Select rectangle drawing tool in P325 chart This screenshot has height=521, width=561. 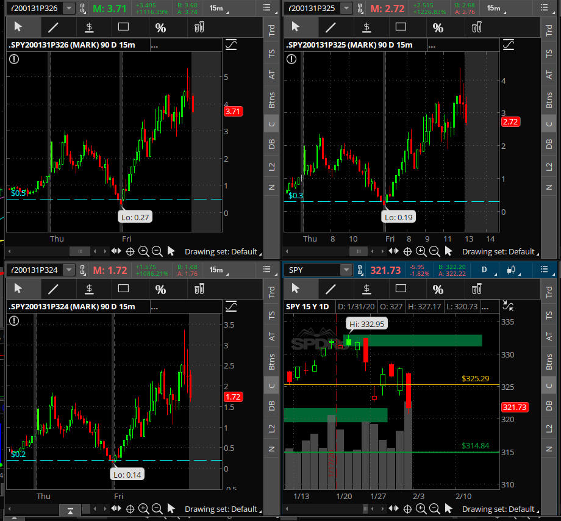tap(401, 27)
